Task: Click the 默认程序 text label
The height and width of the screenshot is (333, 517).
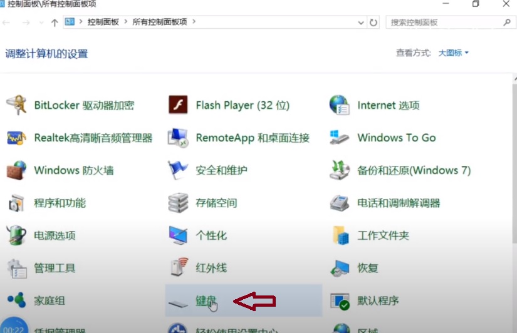Action: [x=378, y=300]
